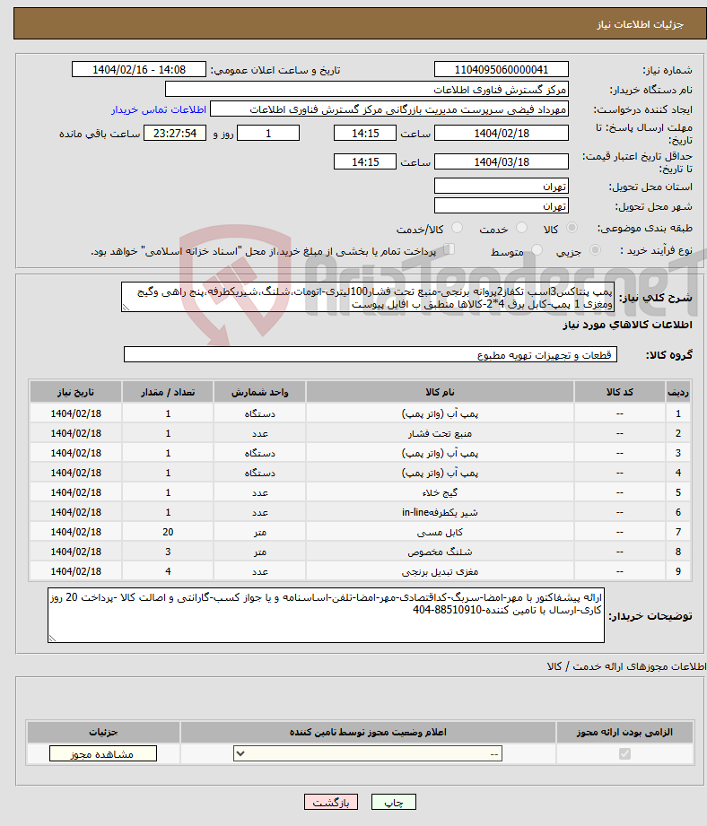The width and height of the screenshot is (707, 826).
Task: Click quantity 20 in کابل مسی row
Action: click(x=168, y=532)
